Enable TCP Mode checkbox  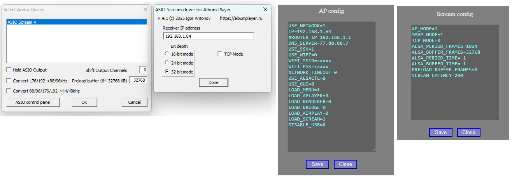tap(220, 54)
